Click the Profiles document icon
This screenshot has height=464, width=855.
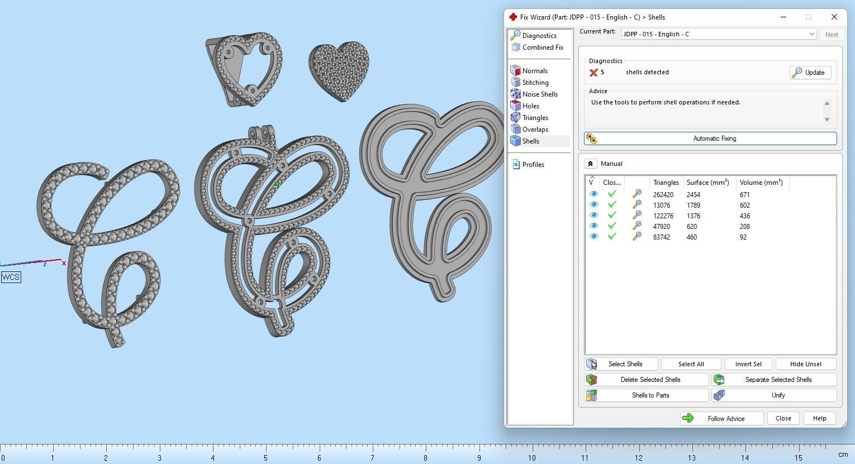515,164
